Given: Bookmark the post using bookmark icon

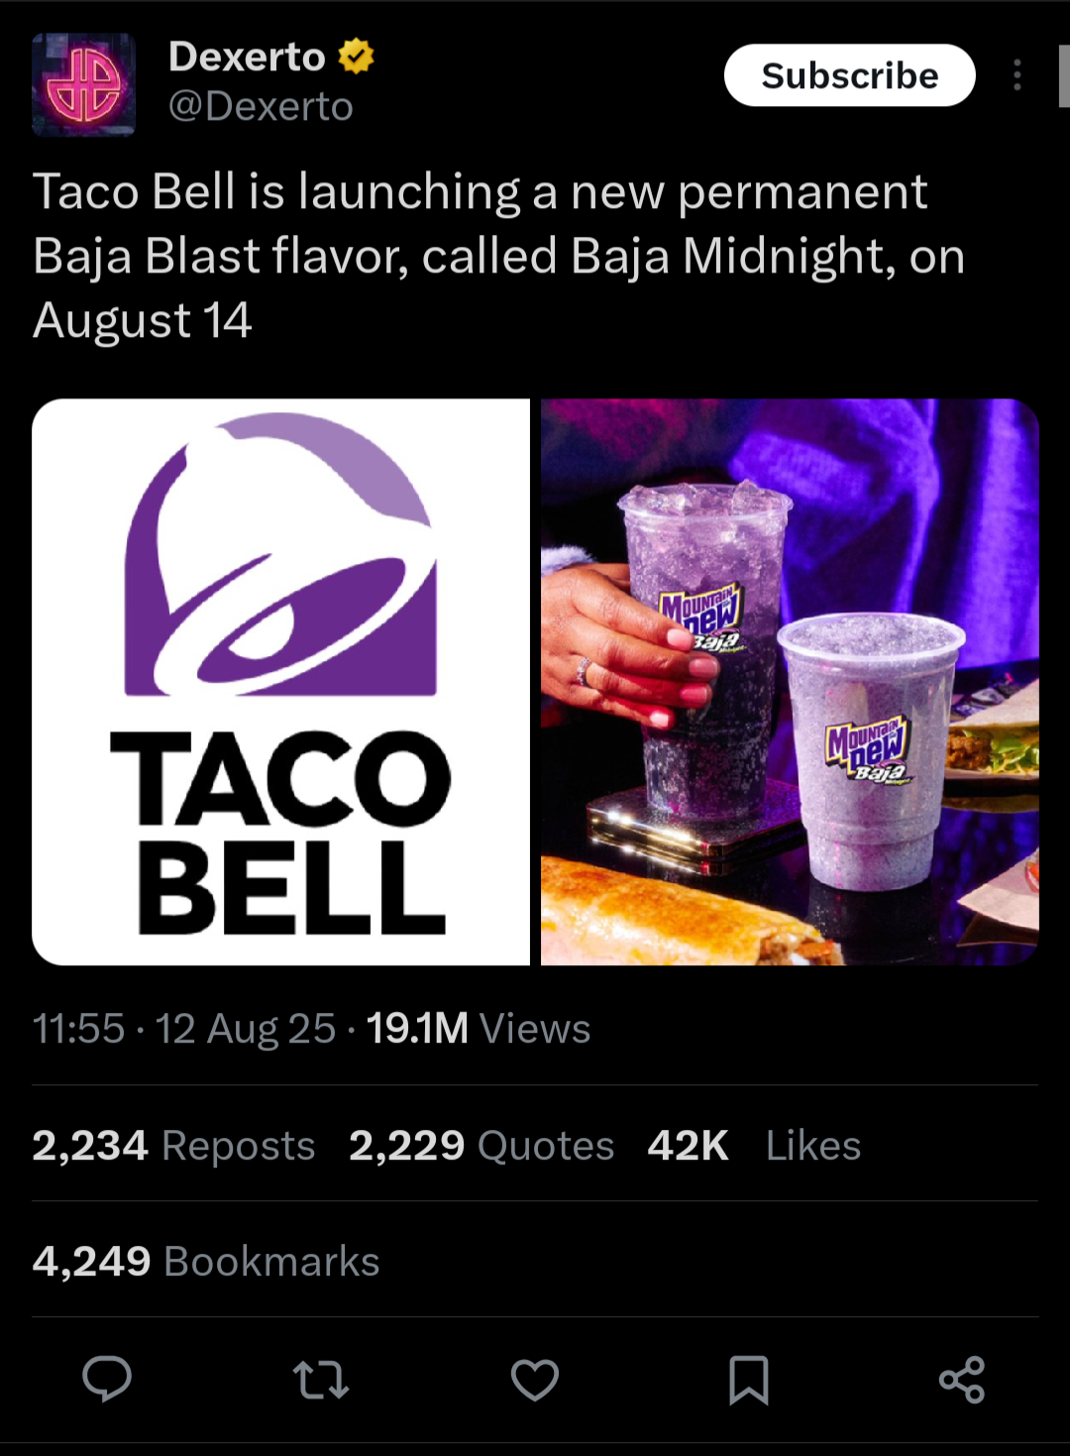Looking at the screenshot, I should click(x=749, y=1380).
